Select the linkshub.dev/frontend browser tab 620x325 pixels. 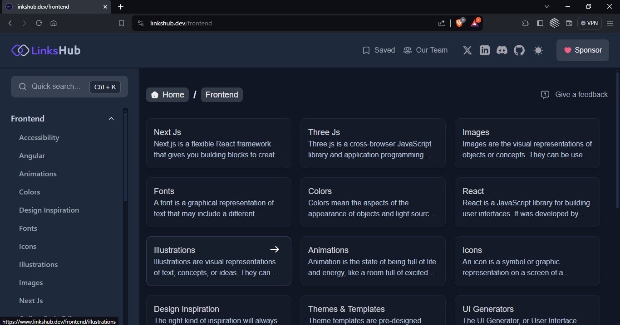pos(55,7)
